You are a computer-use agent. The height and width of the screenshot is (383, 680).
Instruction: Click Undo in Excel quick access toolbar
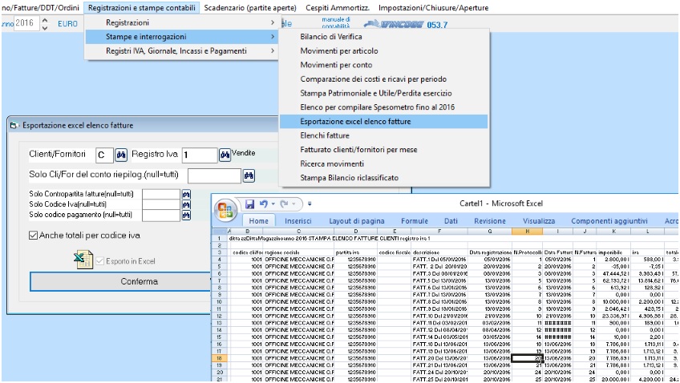tap(263, 204)
